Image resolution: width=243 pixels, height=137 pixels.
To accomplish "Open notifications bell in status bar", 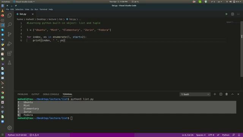I will pos(239,135).
